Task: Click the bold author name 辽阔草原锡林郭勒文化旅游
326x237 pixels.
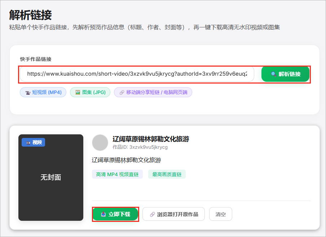Action: [x=151, y=139]
